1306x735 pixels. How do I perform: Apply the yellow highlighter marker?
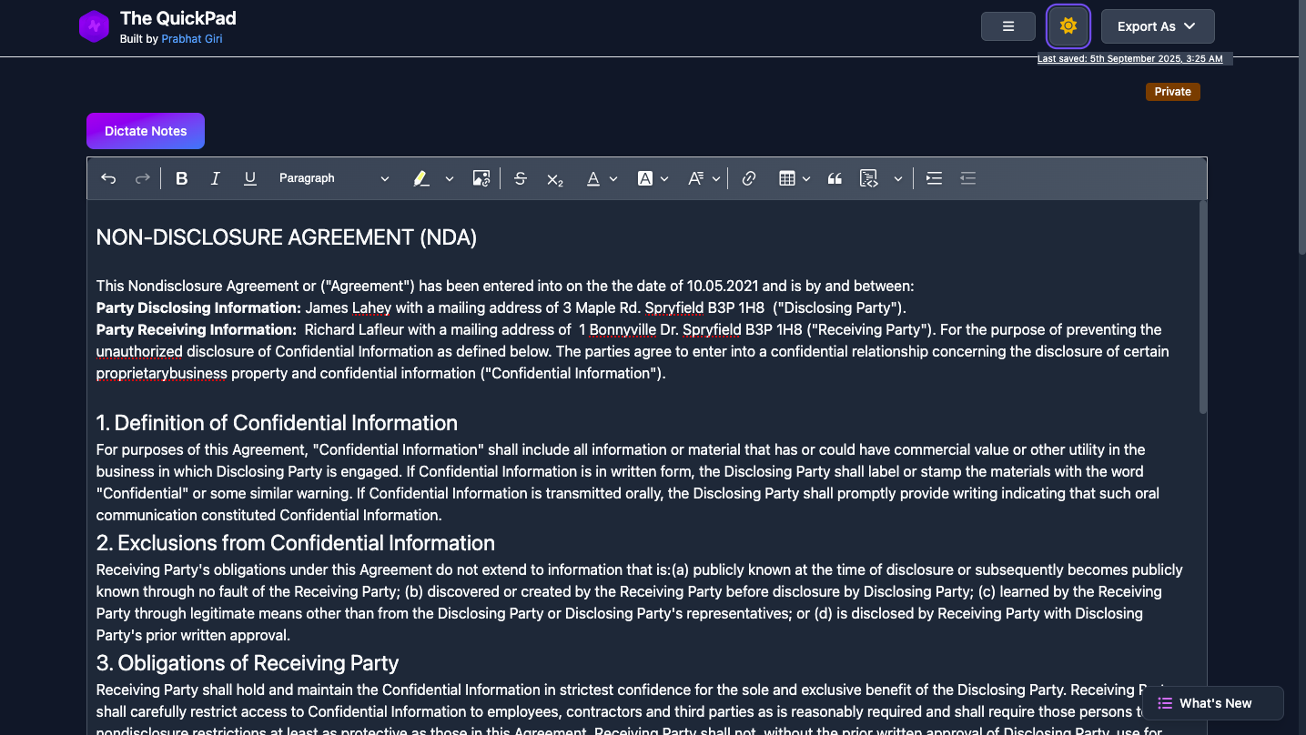[x=420, y=178]
